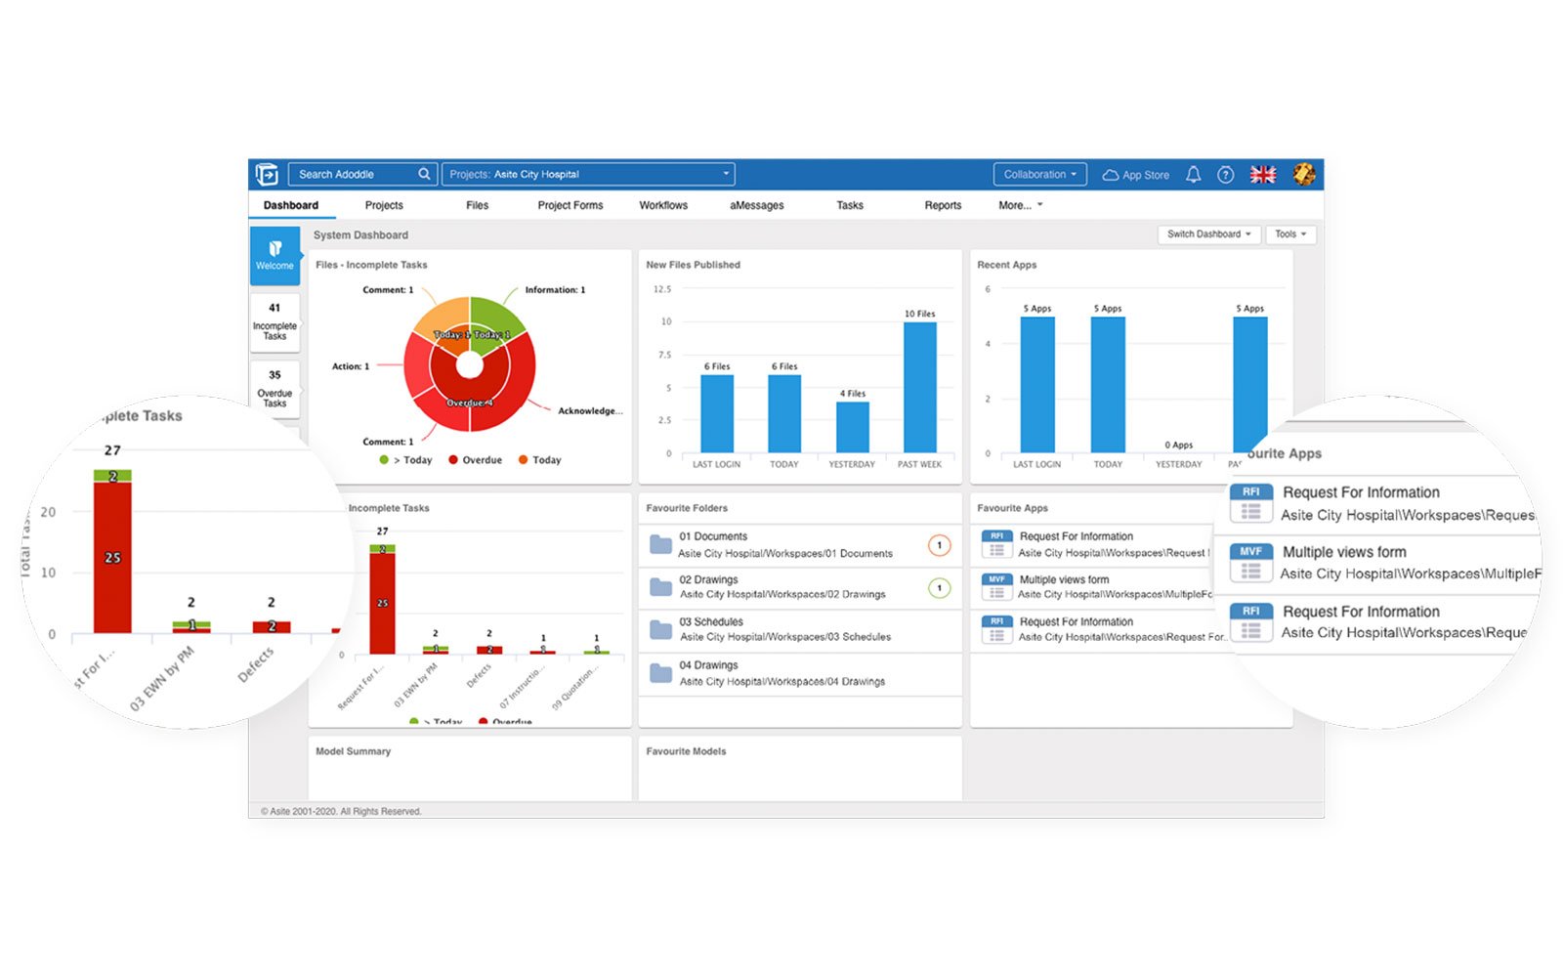Click the App Store cloud icon

[x=1111, y=175]
